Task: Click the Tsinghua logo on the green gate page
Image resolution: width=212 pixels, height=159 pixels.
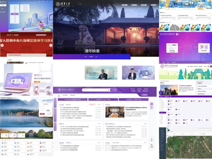Action: click(x=169, y=66)
